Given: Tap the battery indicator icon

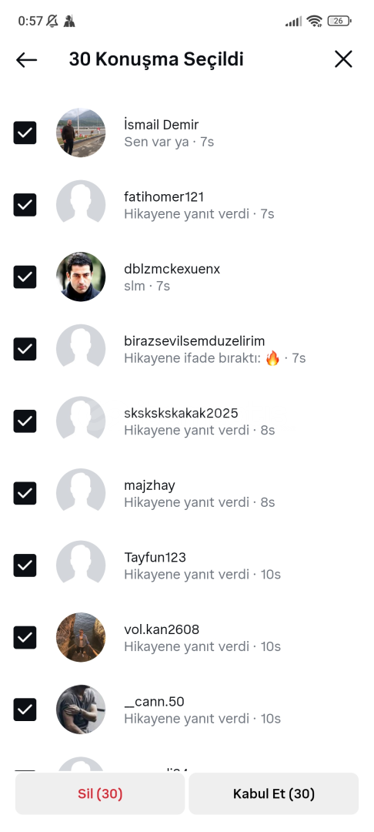Looking at the screenshot, I should click(x=339, y=22).
